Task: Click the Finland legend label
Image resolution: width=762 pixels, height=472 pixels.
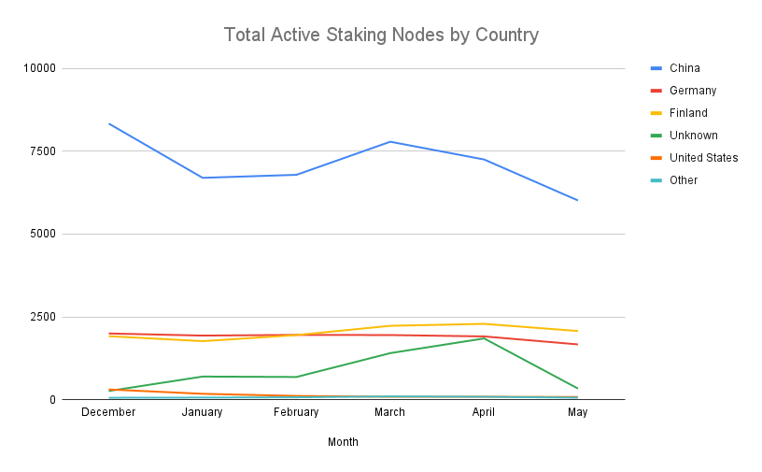Action: [x=688, y=113]
